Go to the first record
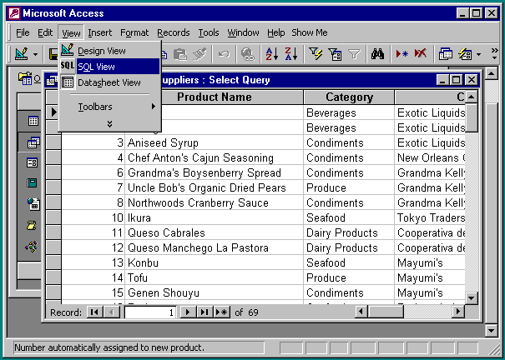505x360 pixels. 94,312
